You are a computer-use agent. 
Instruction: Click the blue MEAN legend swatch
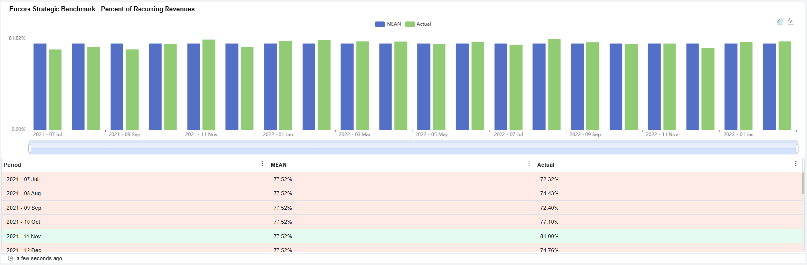(x=380, y=24)
